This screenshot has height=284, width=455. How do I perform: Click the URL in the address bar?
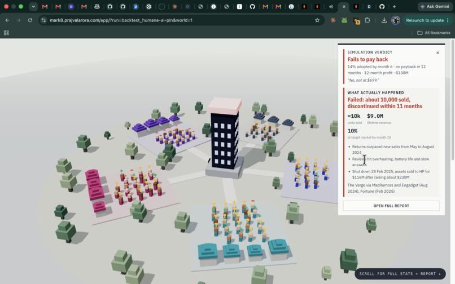coord(121,20)
